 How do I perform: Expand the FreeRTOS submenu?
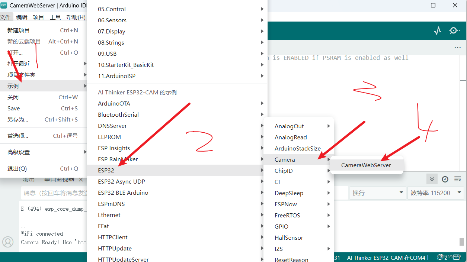[x=299, y=215]
